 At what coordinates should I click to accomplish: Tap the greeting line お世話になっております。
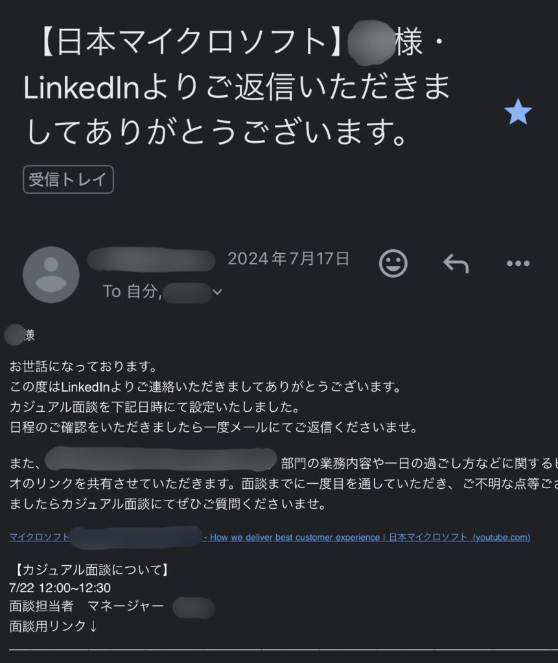[x=83, y=368]
